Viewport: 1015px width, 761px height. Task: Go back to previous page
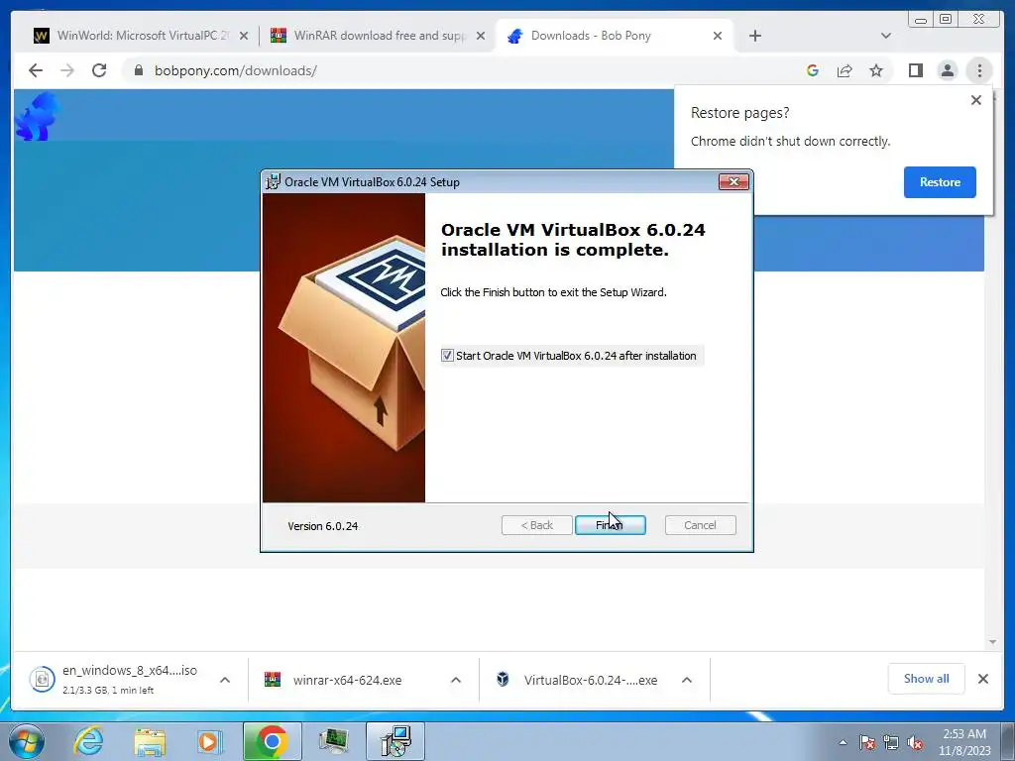pos(36,70)
